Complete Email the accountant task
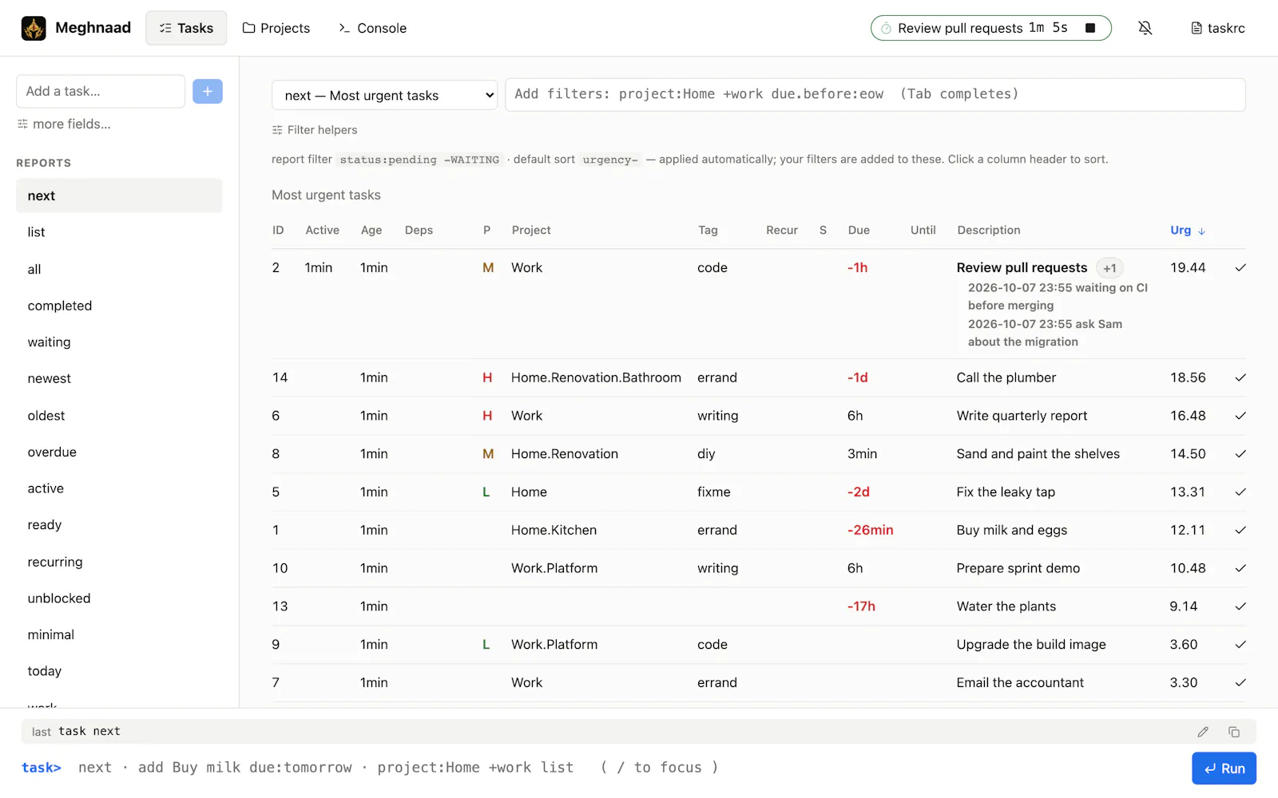1278x798 pixels. [1240, 682]
